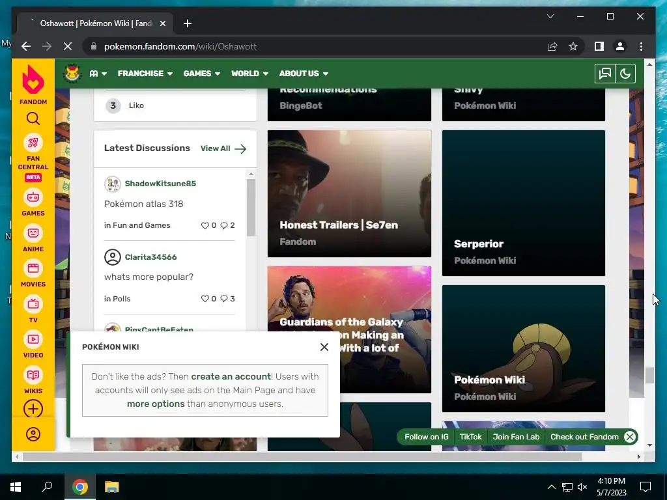This screenshot has width=667, height=500.
Task: Click Check out Fandom button
Action: pyautogui.click(x=584, y=437)
